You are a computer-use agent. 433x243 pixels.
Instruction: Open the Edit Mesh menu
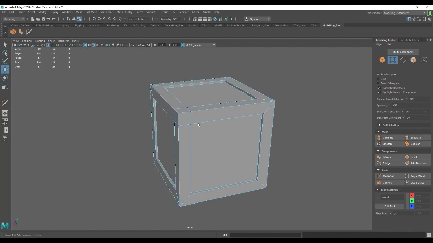[91, 12]
